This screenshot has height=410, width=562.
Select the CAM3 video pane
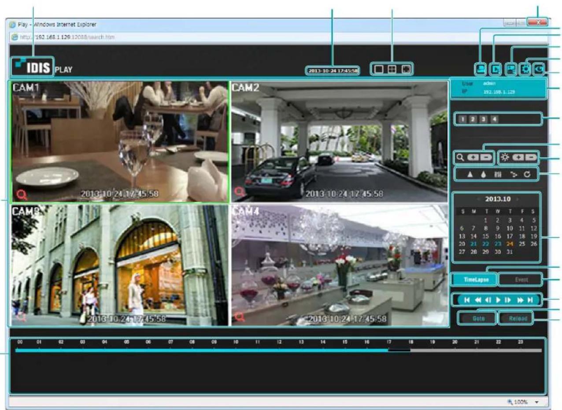click(120, 266)
